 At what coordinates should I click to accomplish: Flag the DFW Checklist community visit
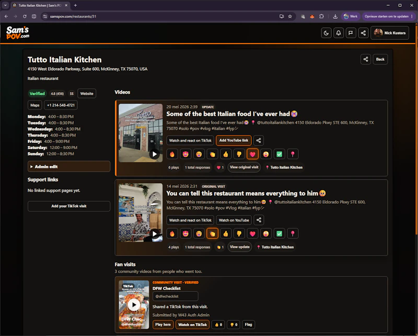[x=248, y=325]
